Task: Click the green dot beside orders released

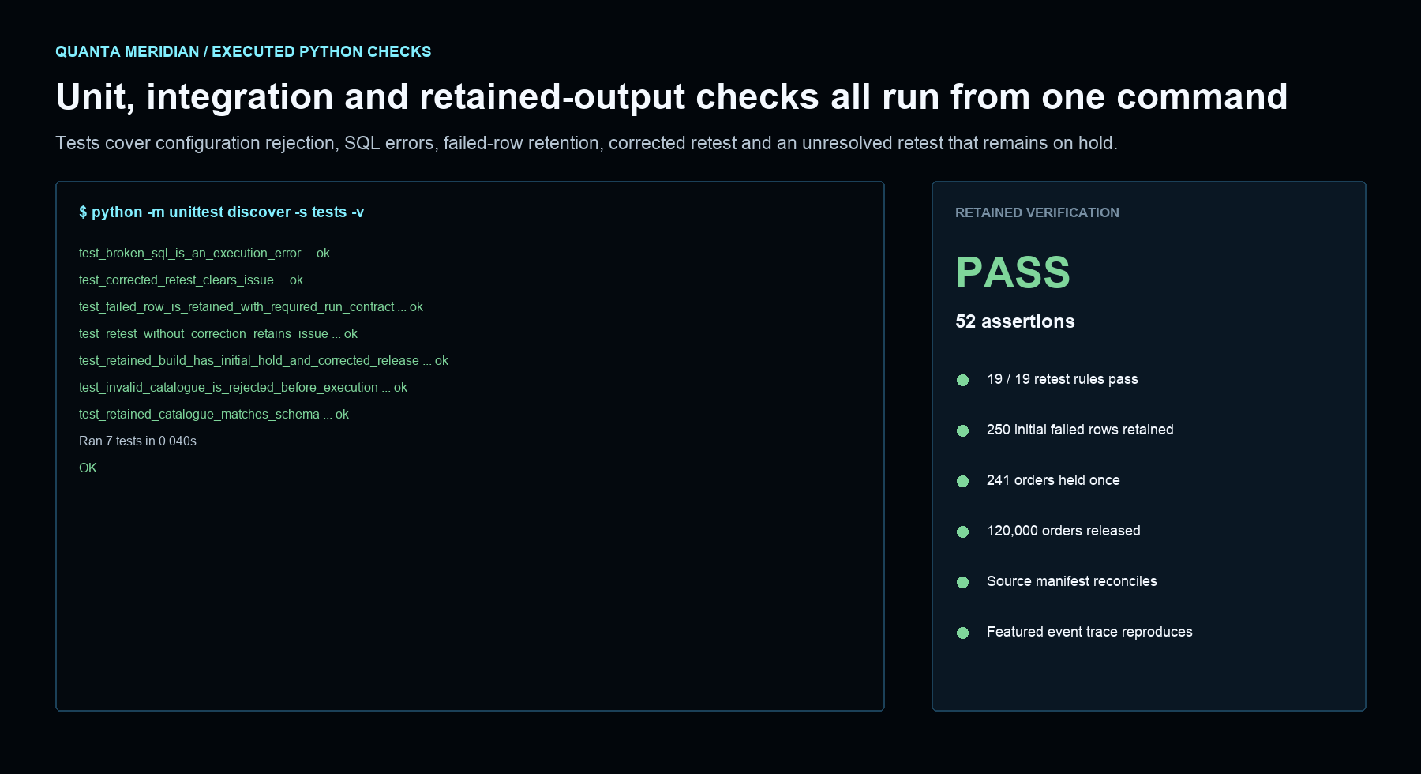Action: (x=962, y=532)
